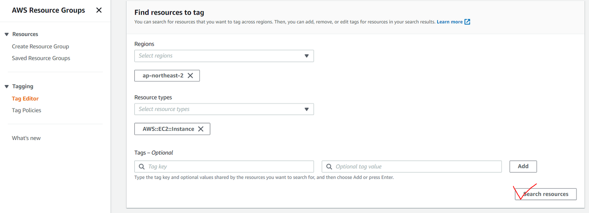Open What's new link
The height and width of the screenshot is (213, 589).
point(26,138)
